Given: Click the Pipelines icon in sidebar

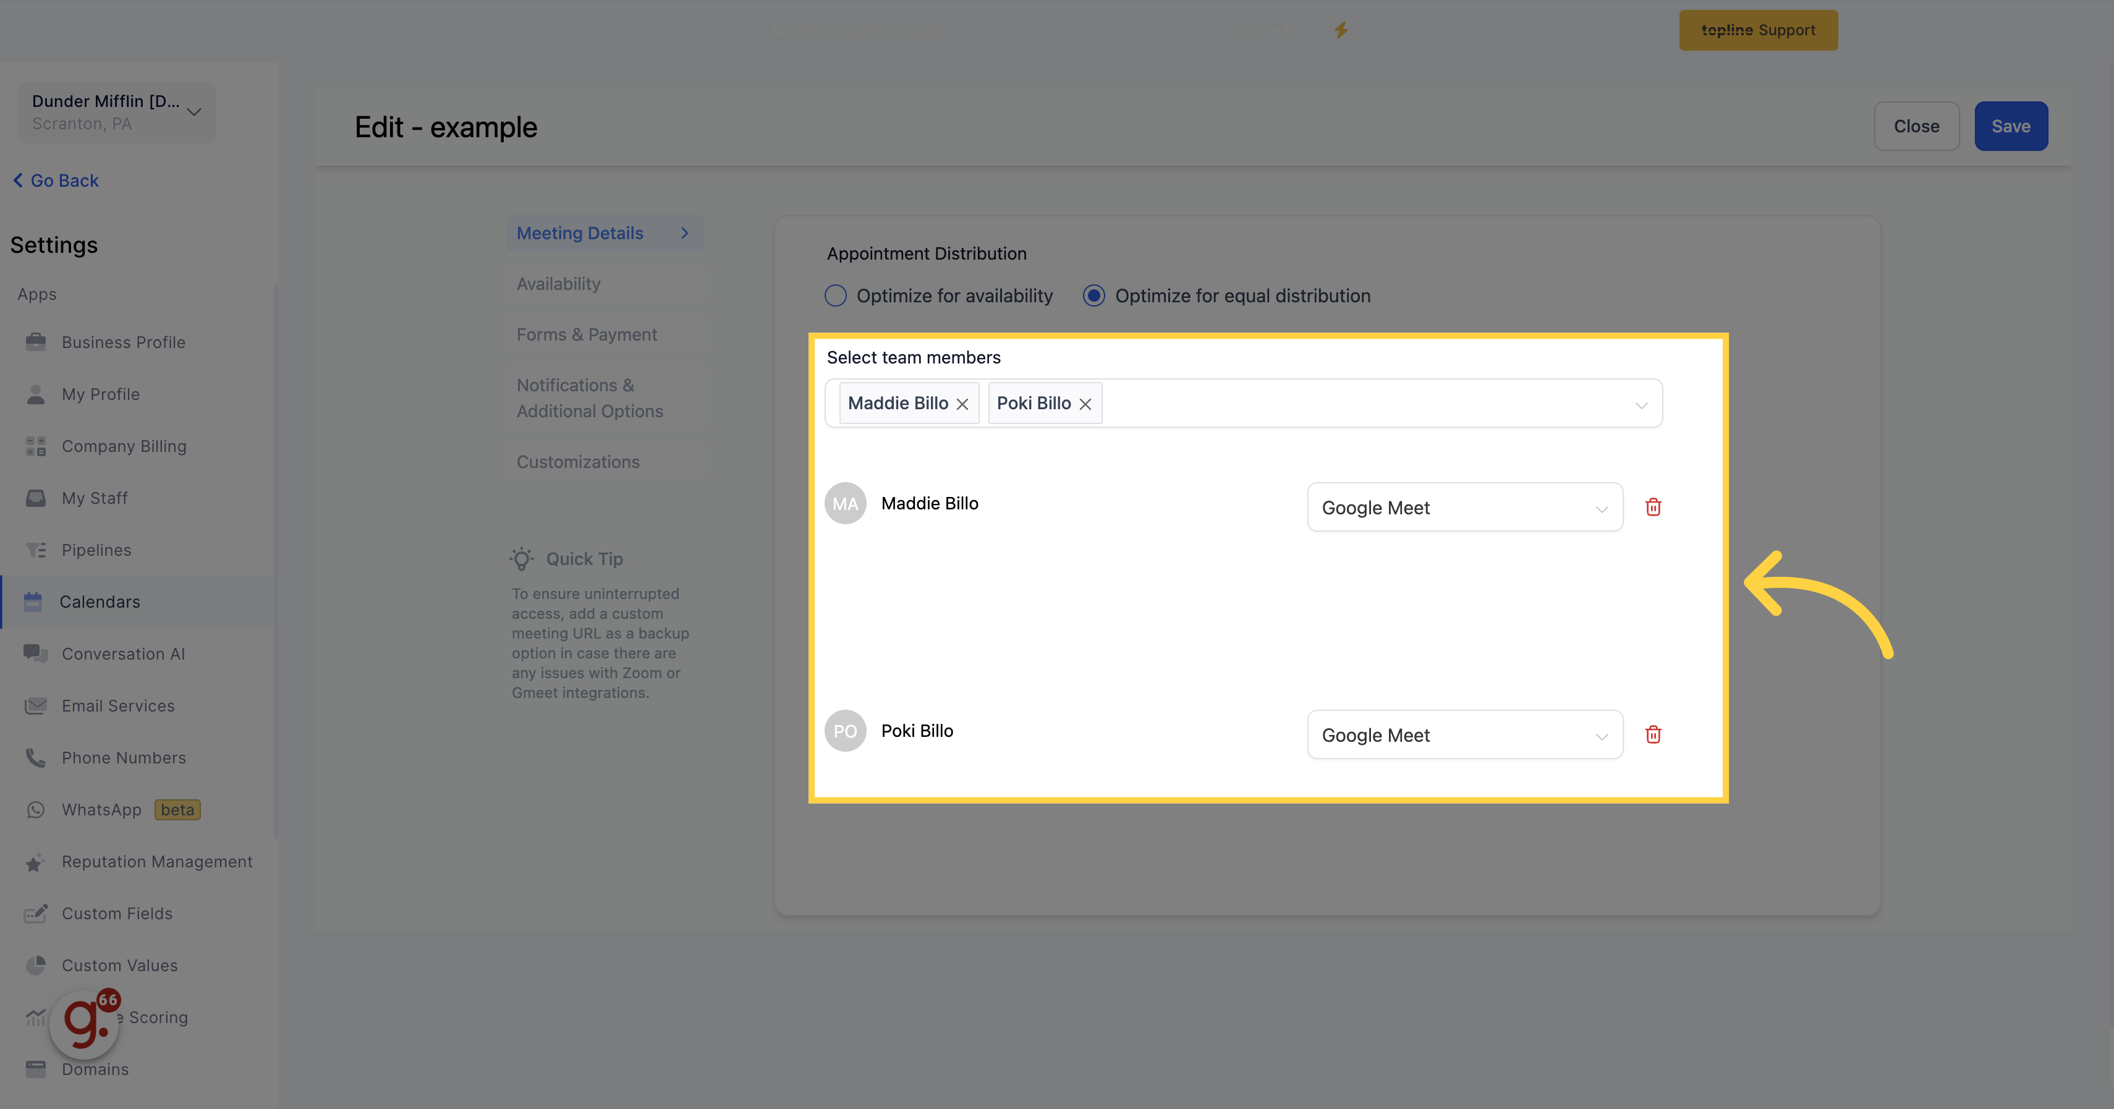Looking at the screenshot, I should pyautogui.click(x=36, y=548).
